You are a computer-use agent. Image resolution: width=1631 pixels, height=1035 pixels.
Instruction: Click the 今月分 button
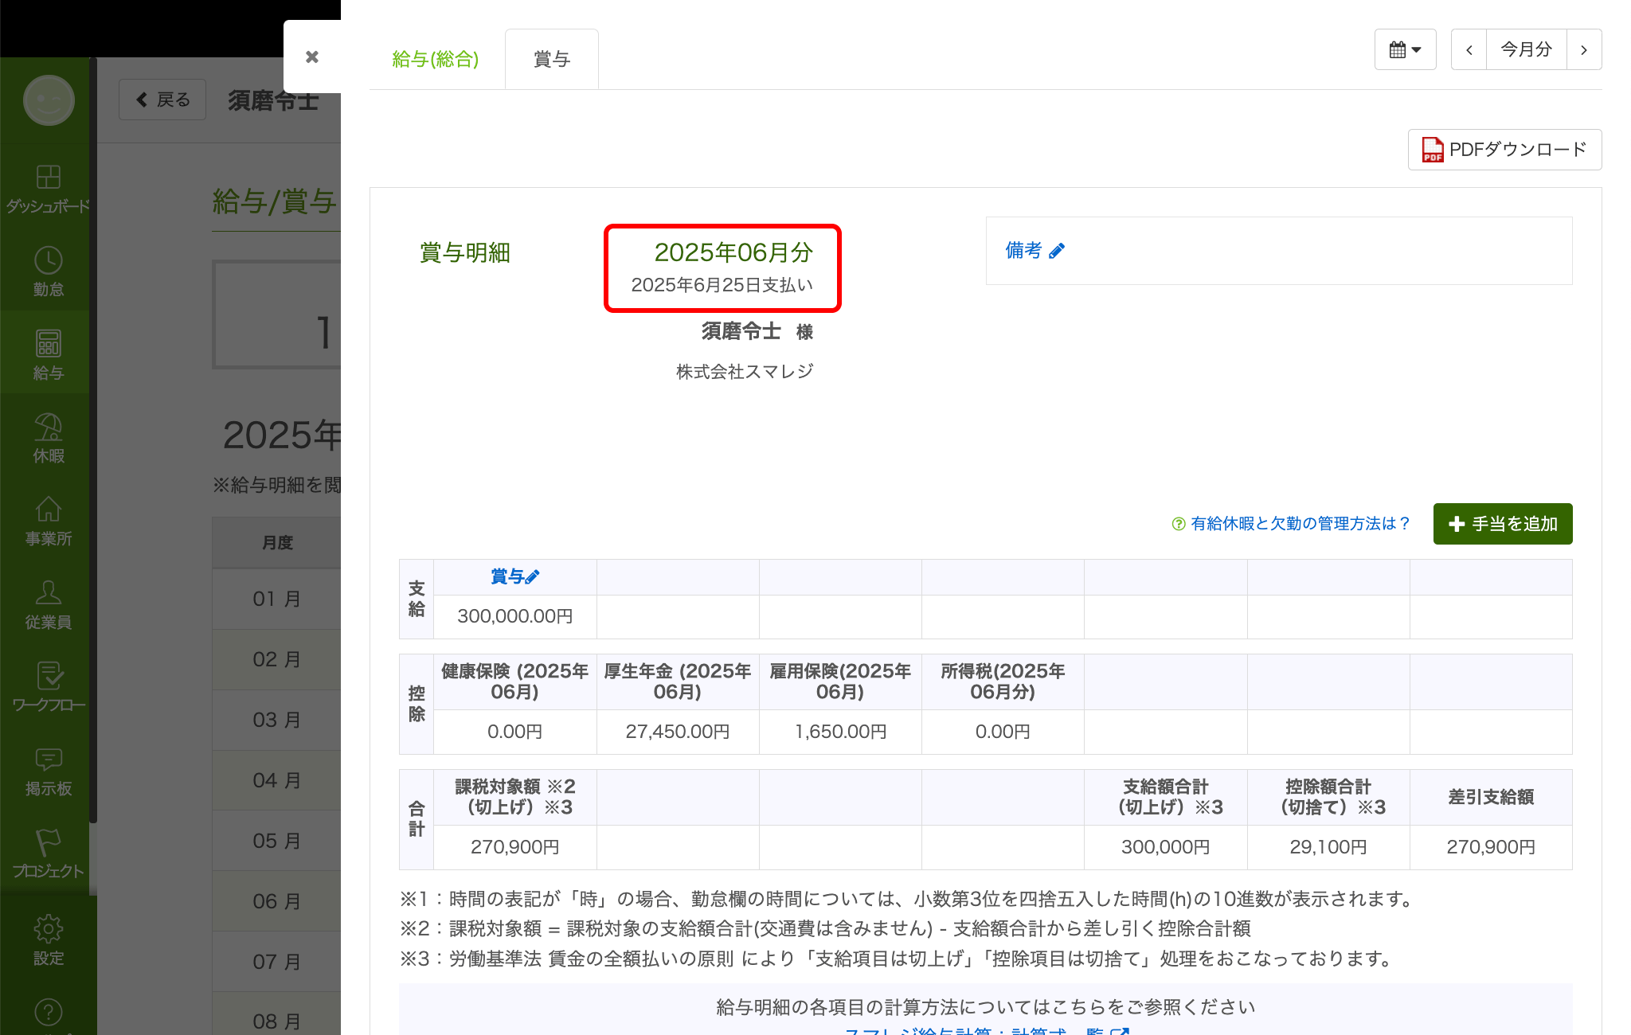[x=1526, y=49]
